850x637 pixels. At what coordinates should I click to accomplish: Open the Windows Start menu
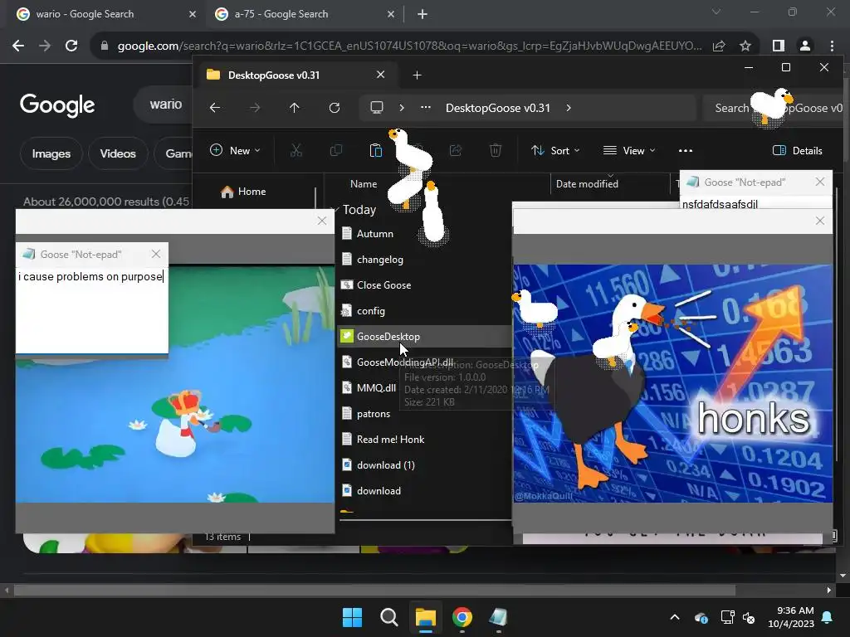tap(352, 617)
